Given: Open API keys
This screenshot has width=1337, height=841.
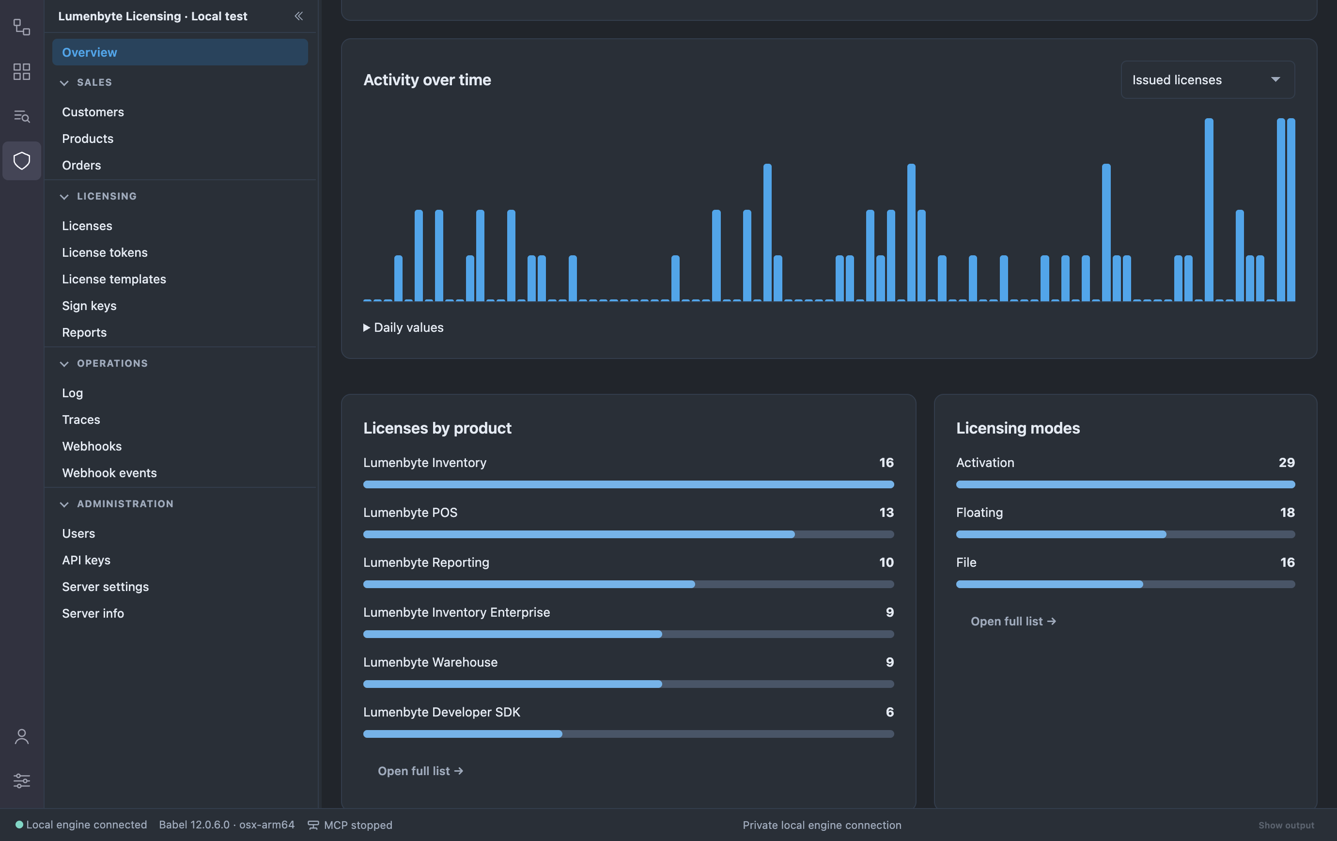Looking at the screenshot, I should (x=86, y=560).
